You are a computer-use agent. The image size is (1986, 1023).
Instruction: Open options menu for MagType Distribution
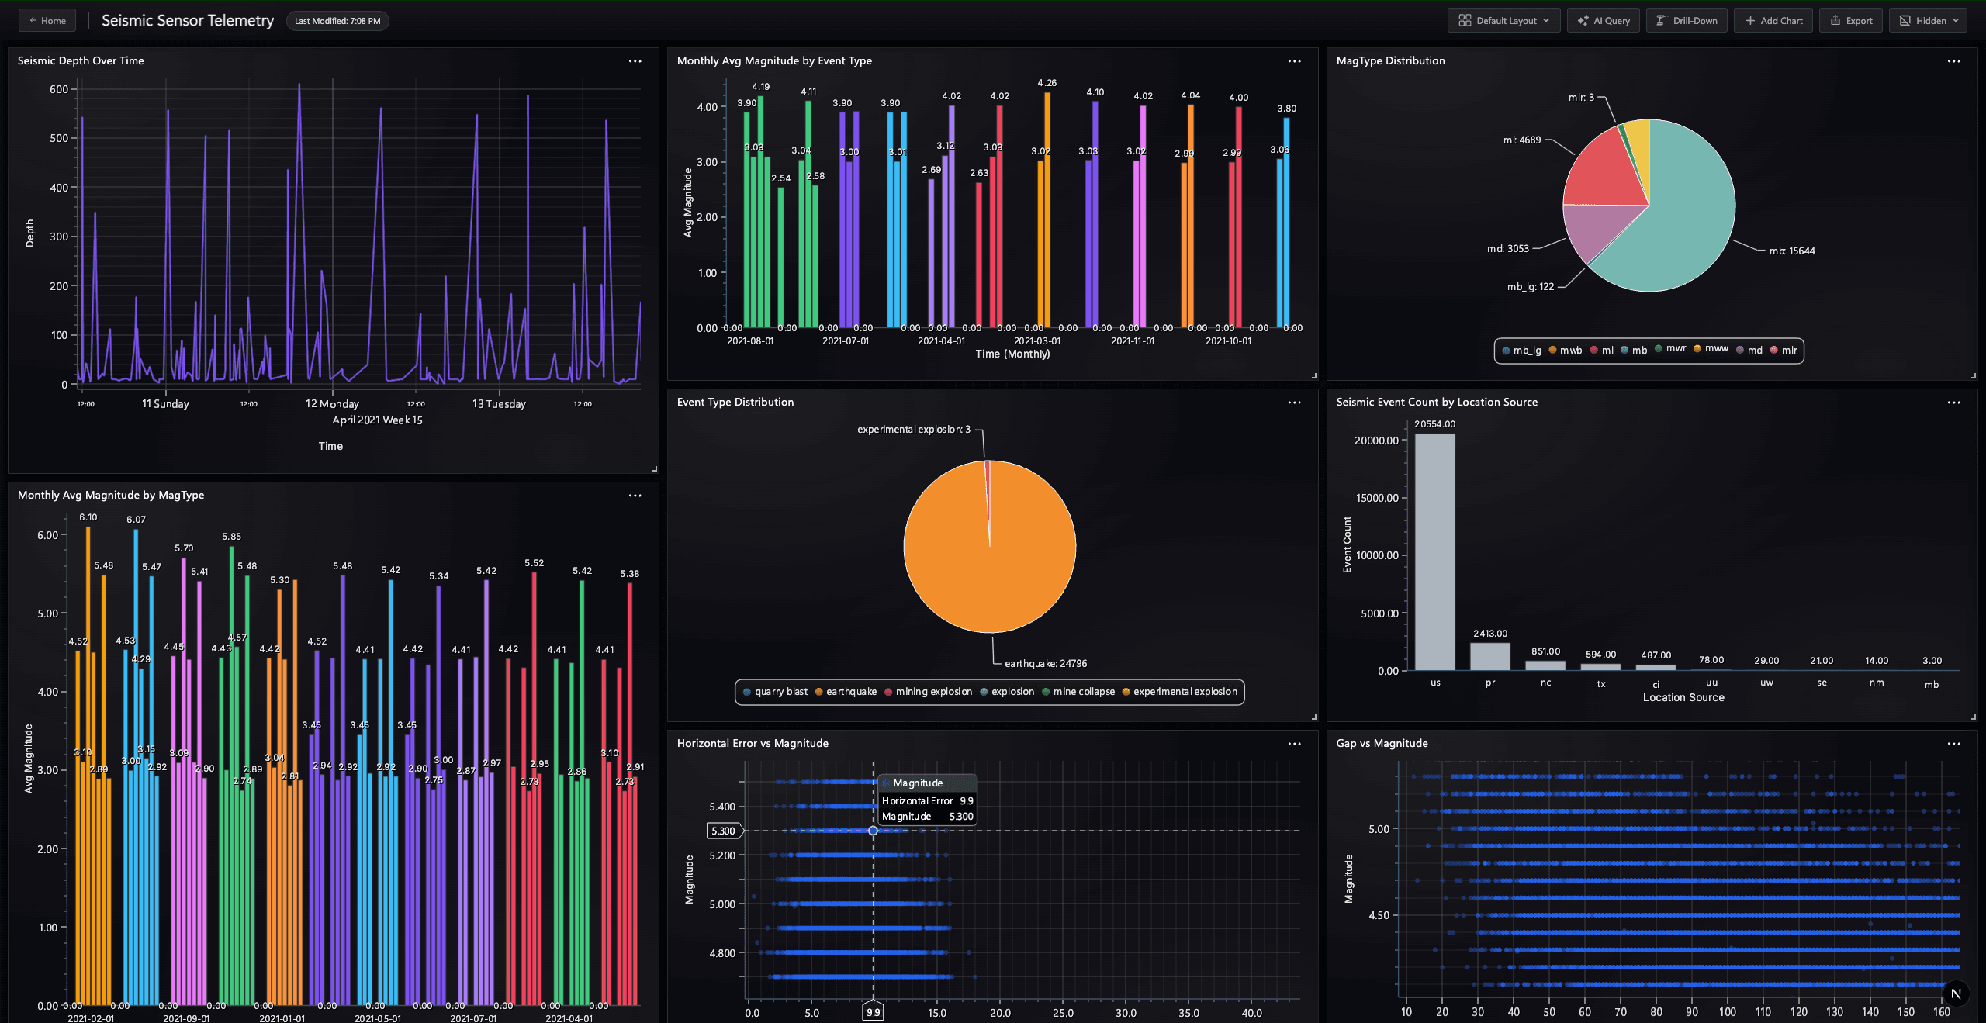click(1954, 61)
